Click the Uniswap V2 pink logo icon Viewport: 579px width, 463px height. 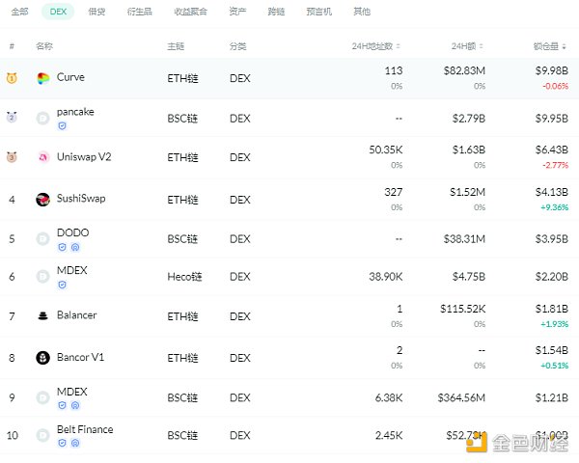pos(42,157)
